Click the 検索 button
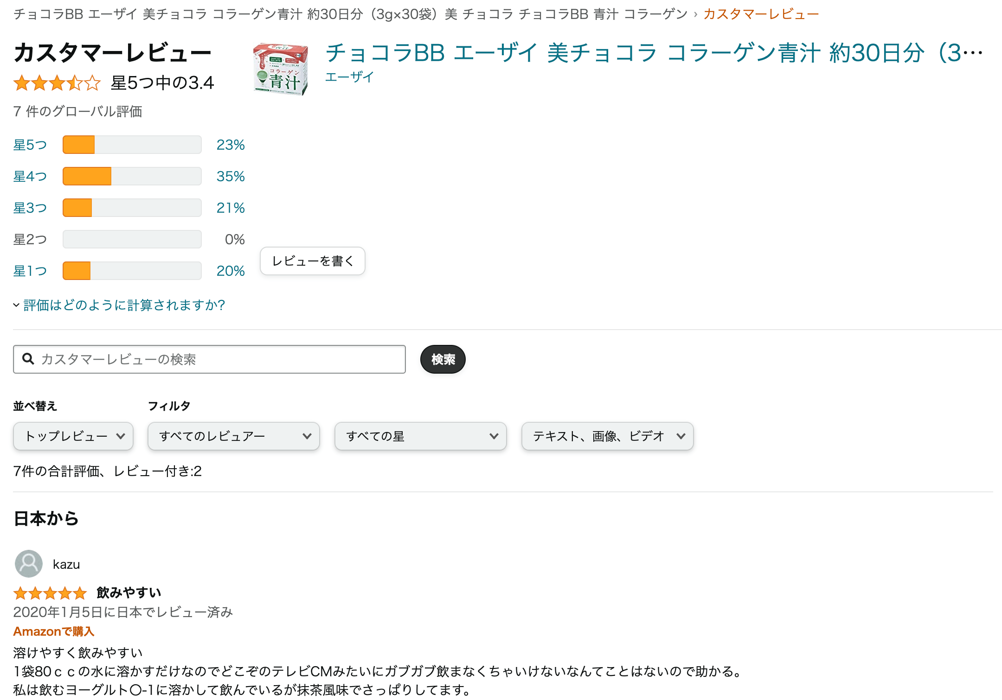 click(x=443, y=359)
